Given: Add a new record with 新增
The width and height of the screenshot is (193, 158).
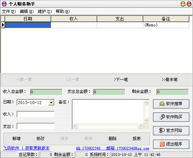Looking at the screenshot, I should [16, 139].
